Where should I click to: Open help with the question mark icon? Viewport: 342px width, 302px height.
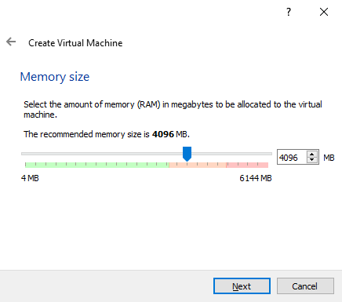point(289,12)
